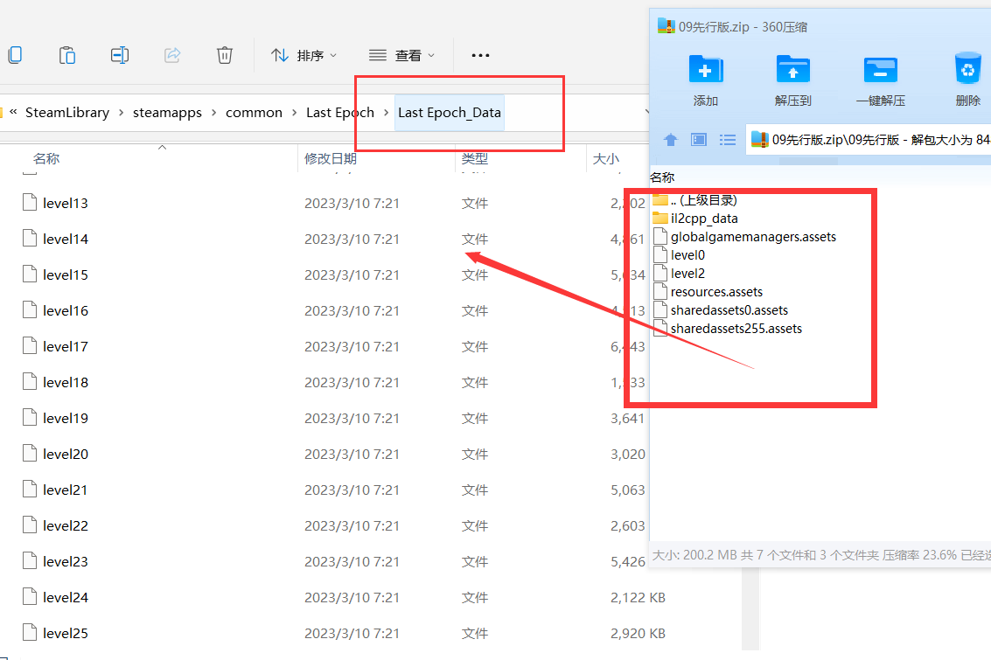The height and width of the screenshot is (660, 991).
Task: Click the Delete trash icon in Explorer
Action: click(x=225, y=55)
